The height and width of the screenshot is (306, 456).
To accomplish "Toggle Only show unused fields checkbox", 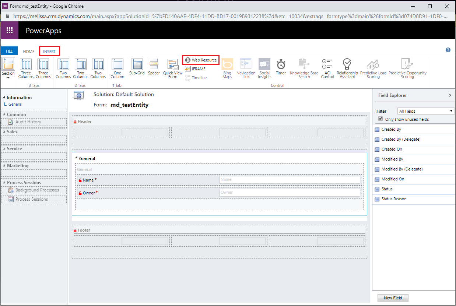I will pos(381,119).
